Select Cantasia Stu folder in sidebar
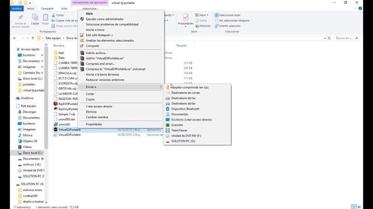Viewport: 373px width, 209px height. 31,73
